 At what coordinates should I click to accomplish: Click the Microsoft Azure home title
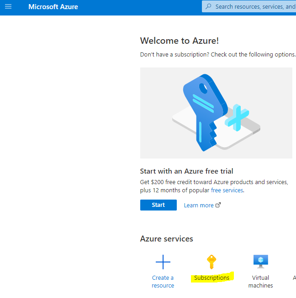click(53, 7)
